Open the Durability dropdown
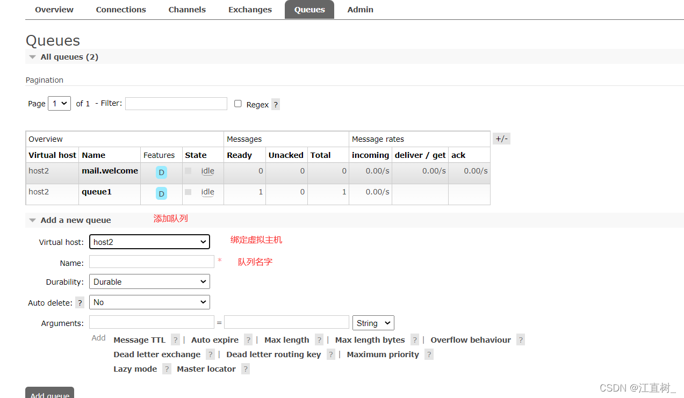Viewport: 684px width, 398px height. 149,281
